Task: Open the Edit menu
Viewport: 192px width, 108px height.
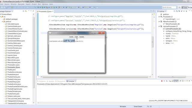Action: tap(2, 4)
